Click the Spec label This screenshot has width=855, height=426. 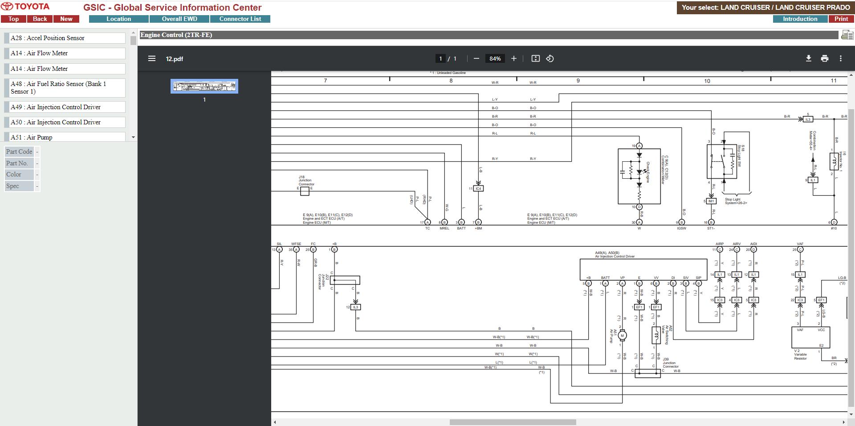pos(19,186)
